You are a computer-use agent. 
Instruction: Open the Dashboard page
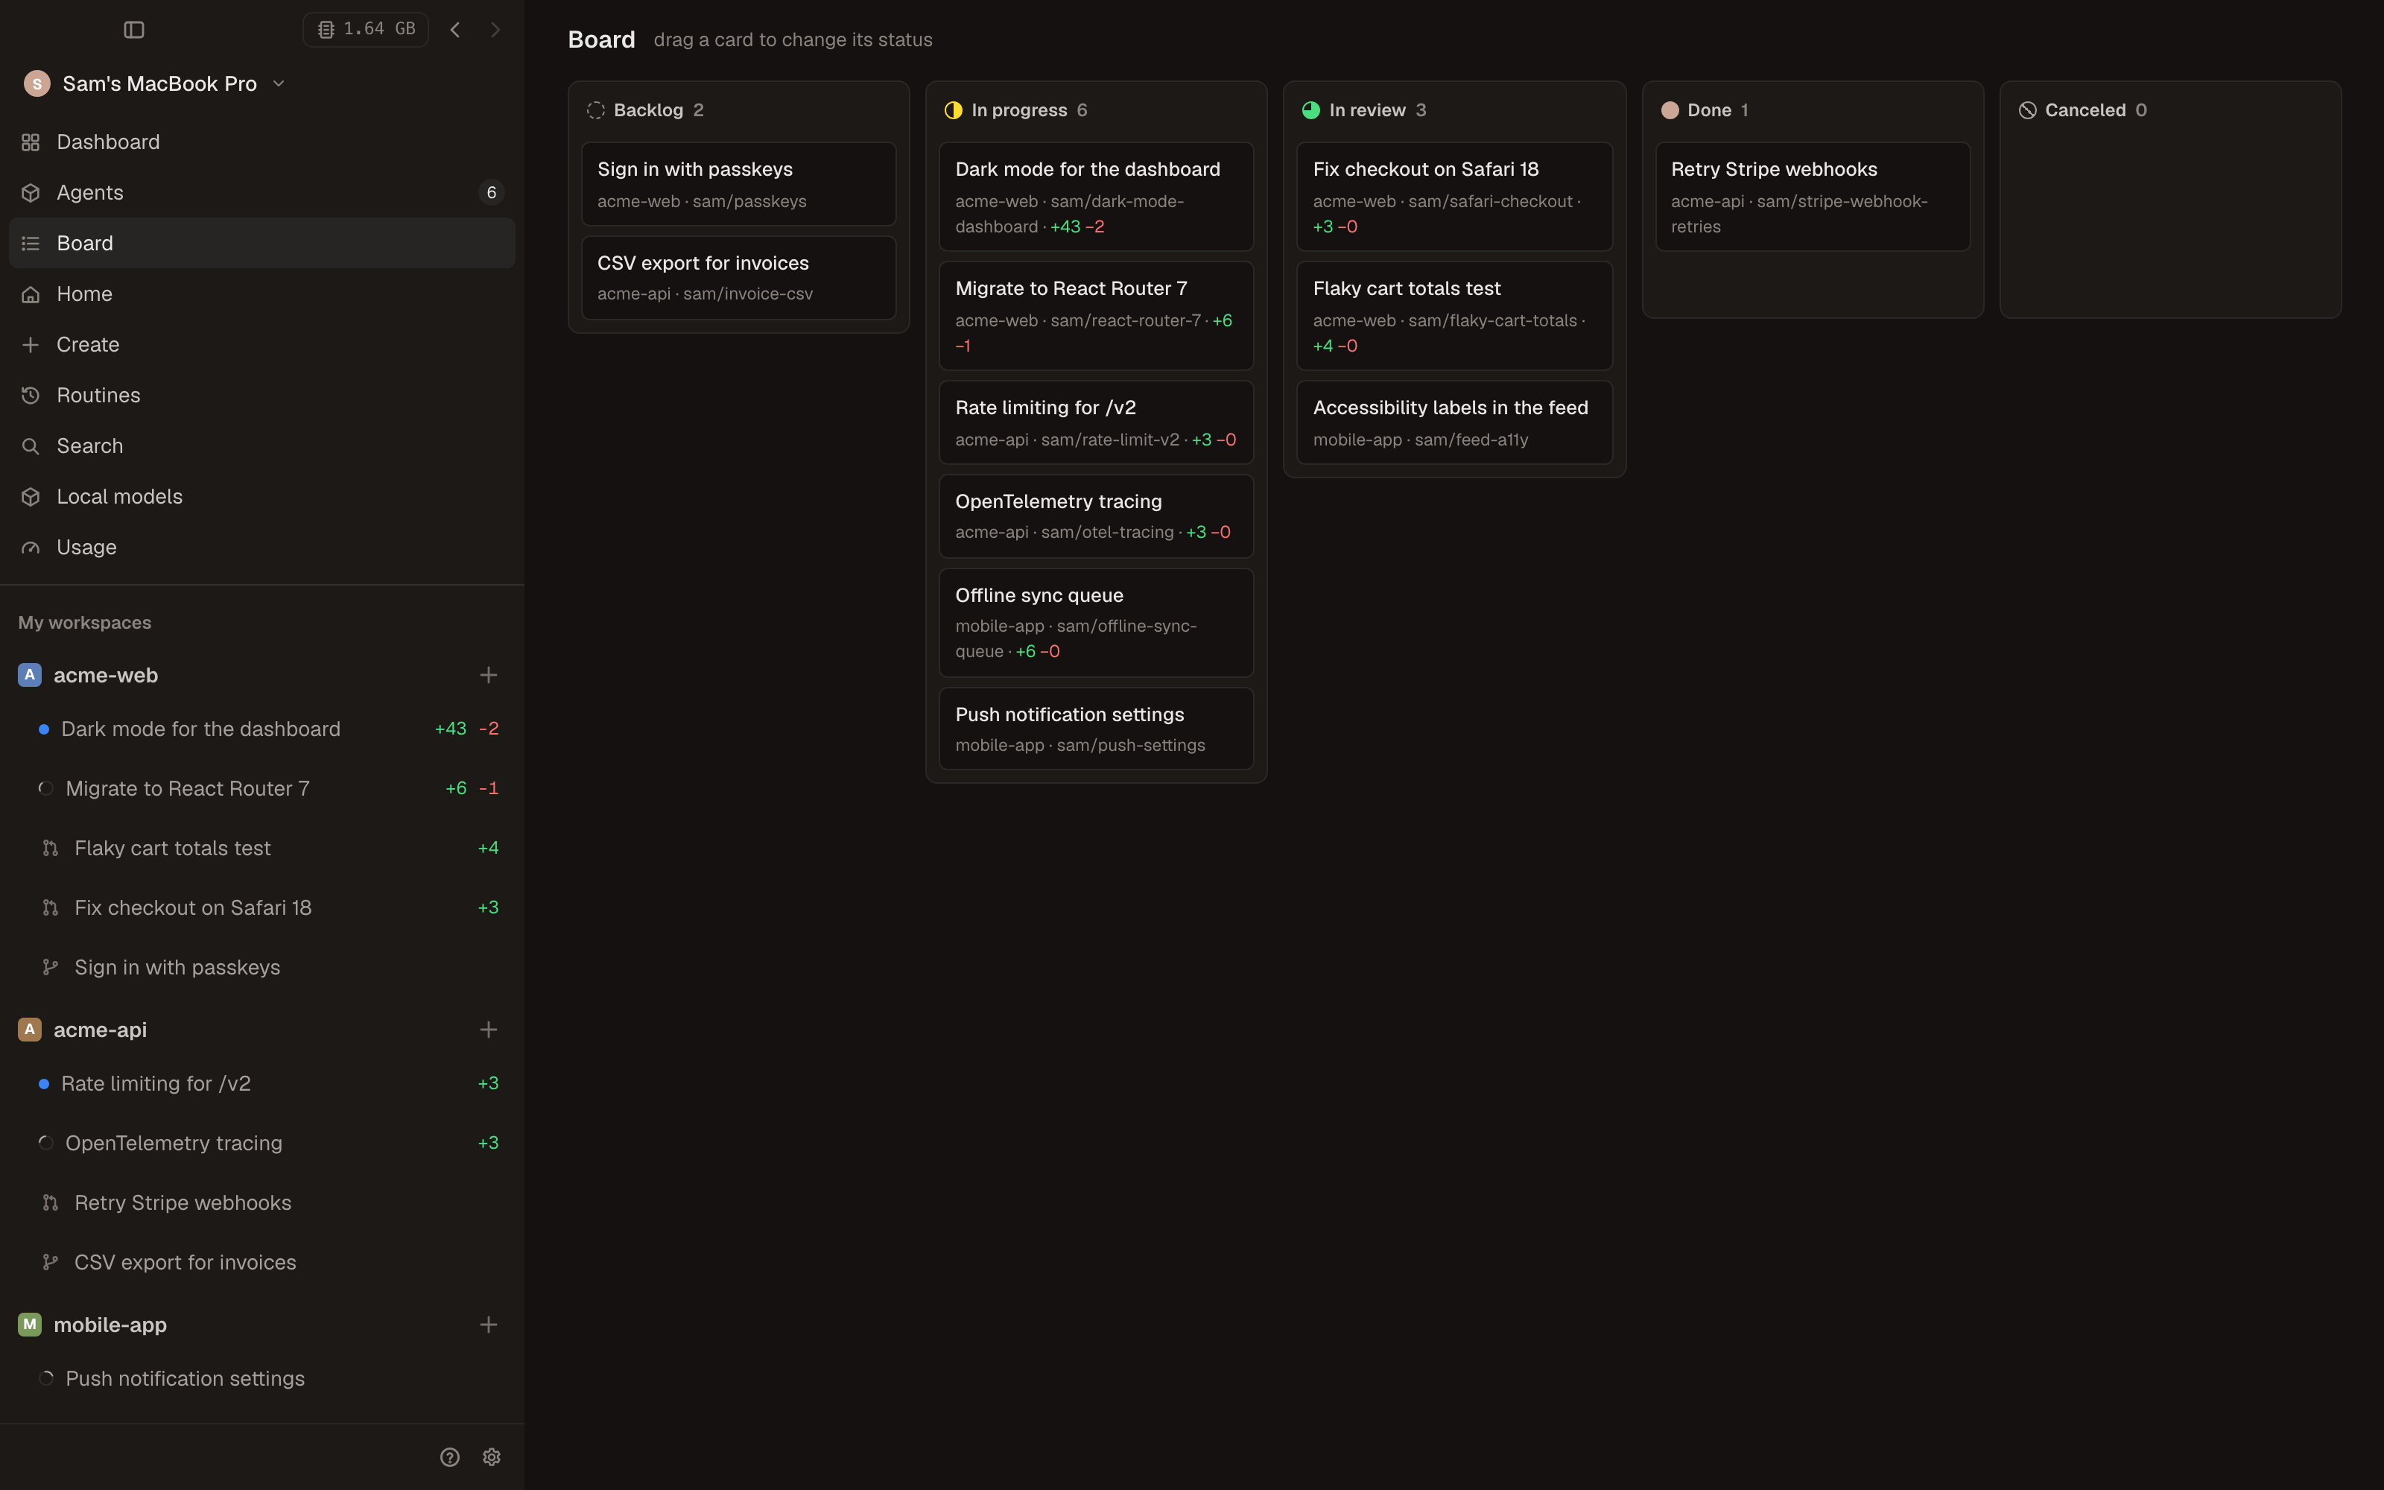(262, 142)
